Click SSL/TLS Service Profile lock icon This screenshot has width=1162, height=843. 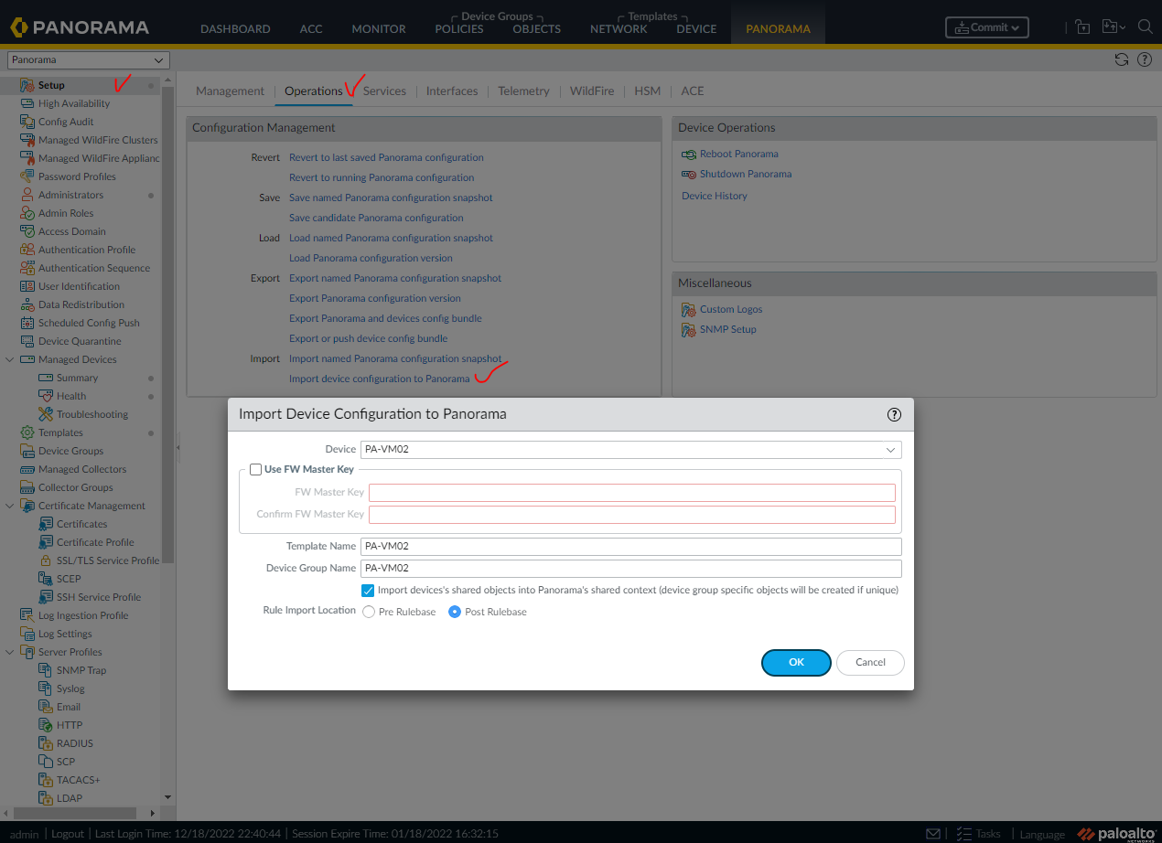[x=46, y=560]
